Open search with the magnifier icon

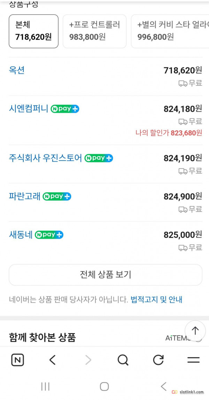point(123,360)
